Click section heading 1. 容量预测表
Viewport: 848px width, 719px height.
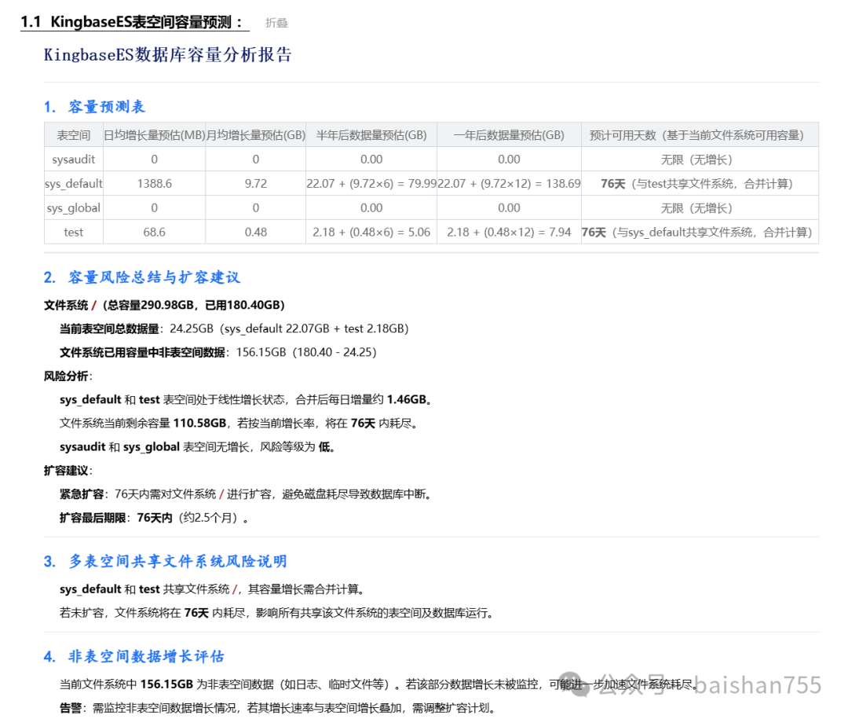95,107
